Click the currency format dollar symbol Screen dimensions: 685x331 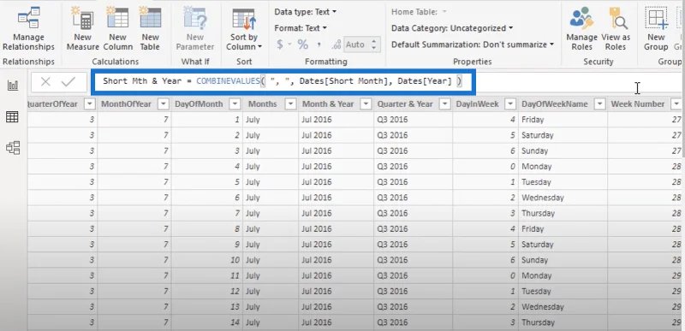pos(280,44)
